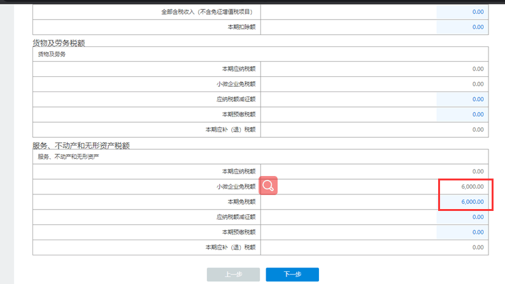Screen dimensions: 505x284
Task: Focus 应纳税额减征额 field under 货物及劳务
Action: coord(462,99)
